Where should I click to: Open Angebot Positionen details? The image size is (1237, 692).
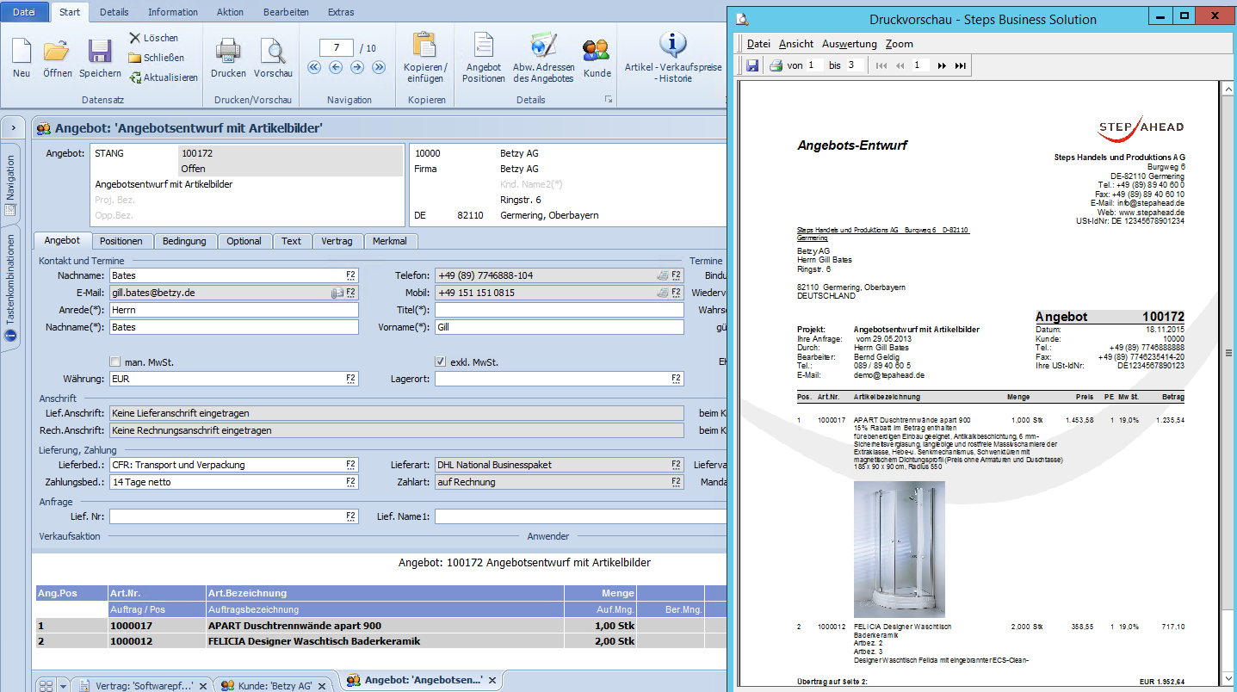pyautogui.click(x=484, y=59)
